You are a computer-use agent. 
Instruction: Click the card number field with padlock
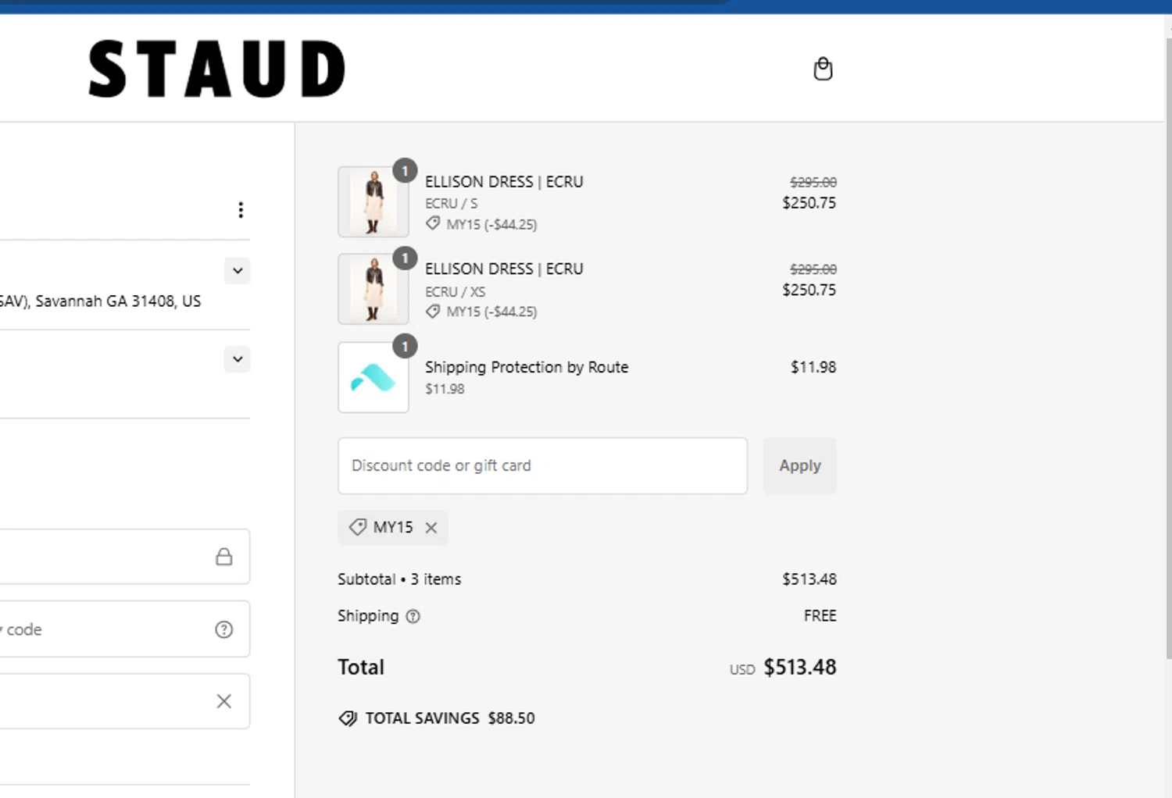click(x=125, y=557)
